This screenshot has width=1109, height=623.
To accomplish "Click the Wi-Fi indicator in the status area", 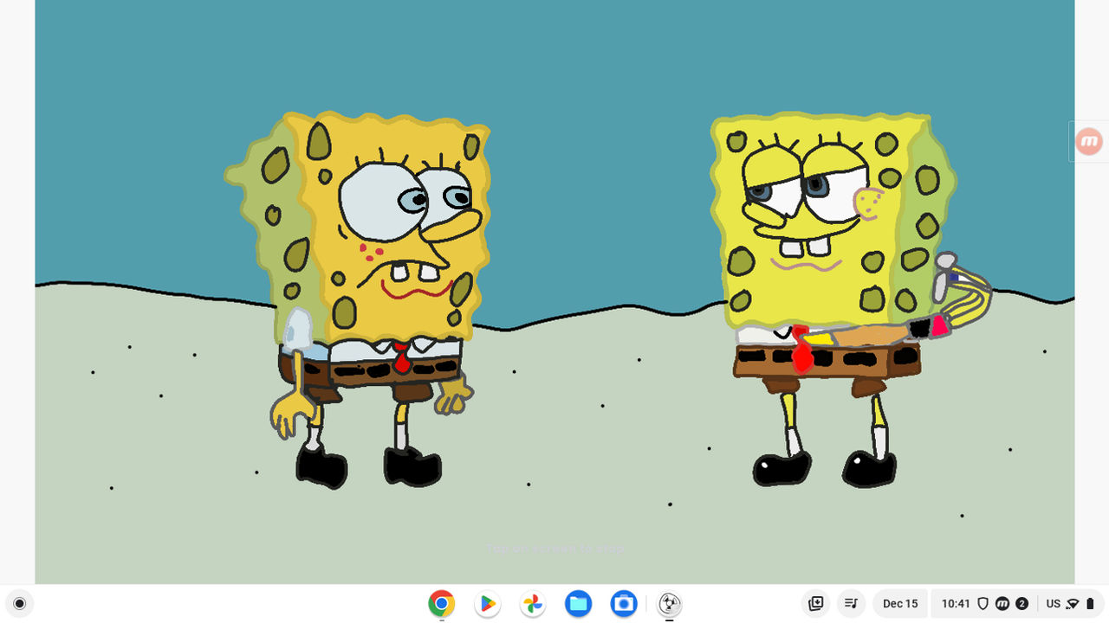I will 1074,603.
